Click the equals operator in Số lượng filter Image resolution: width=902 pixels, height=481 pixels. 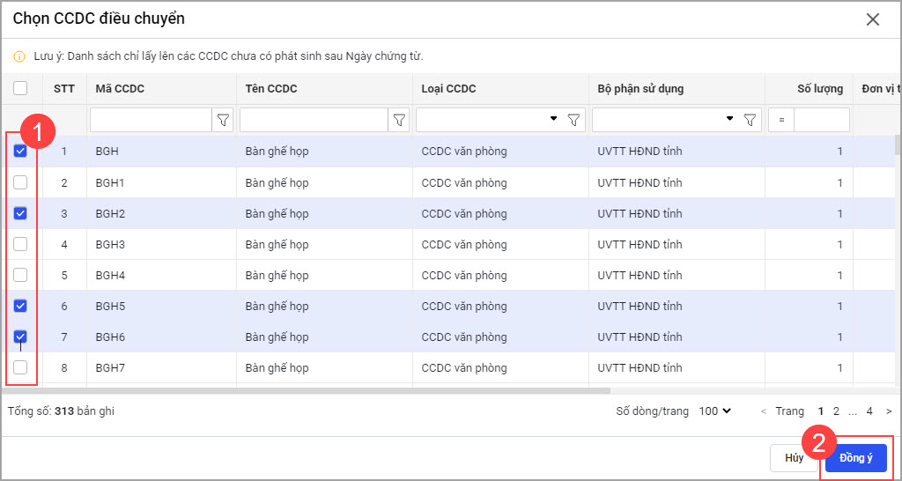[781, 120]
